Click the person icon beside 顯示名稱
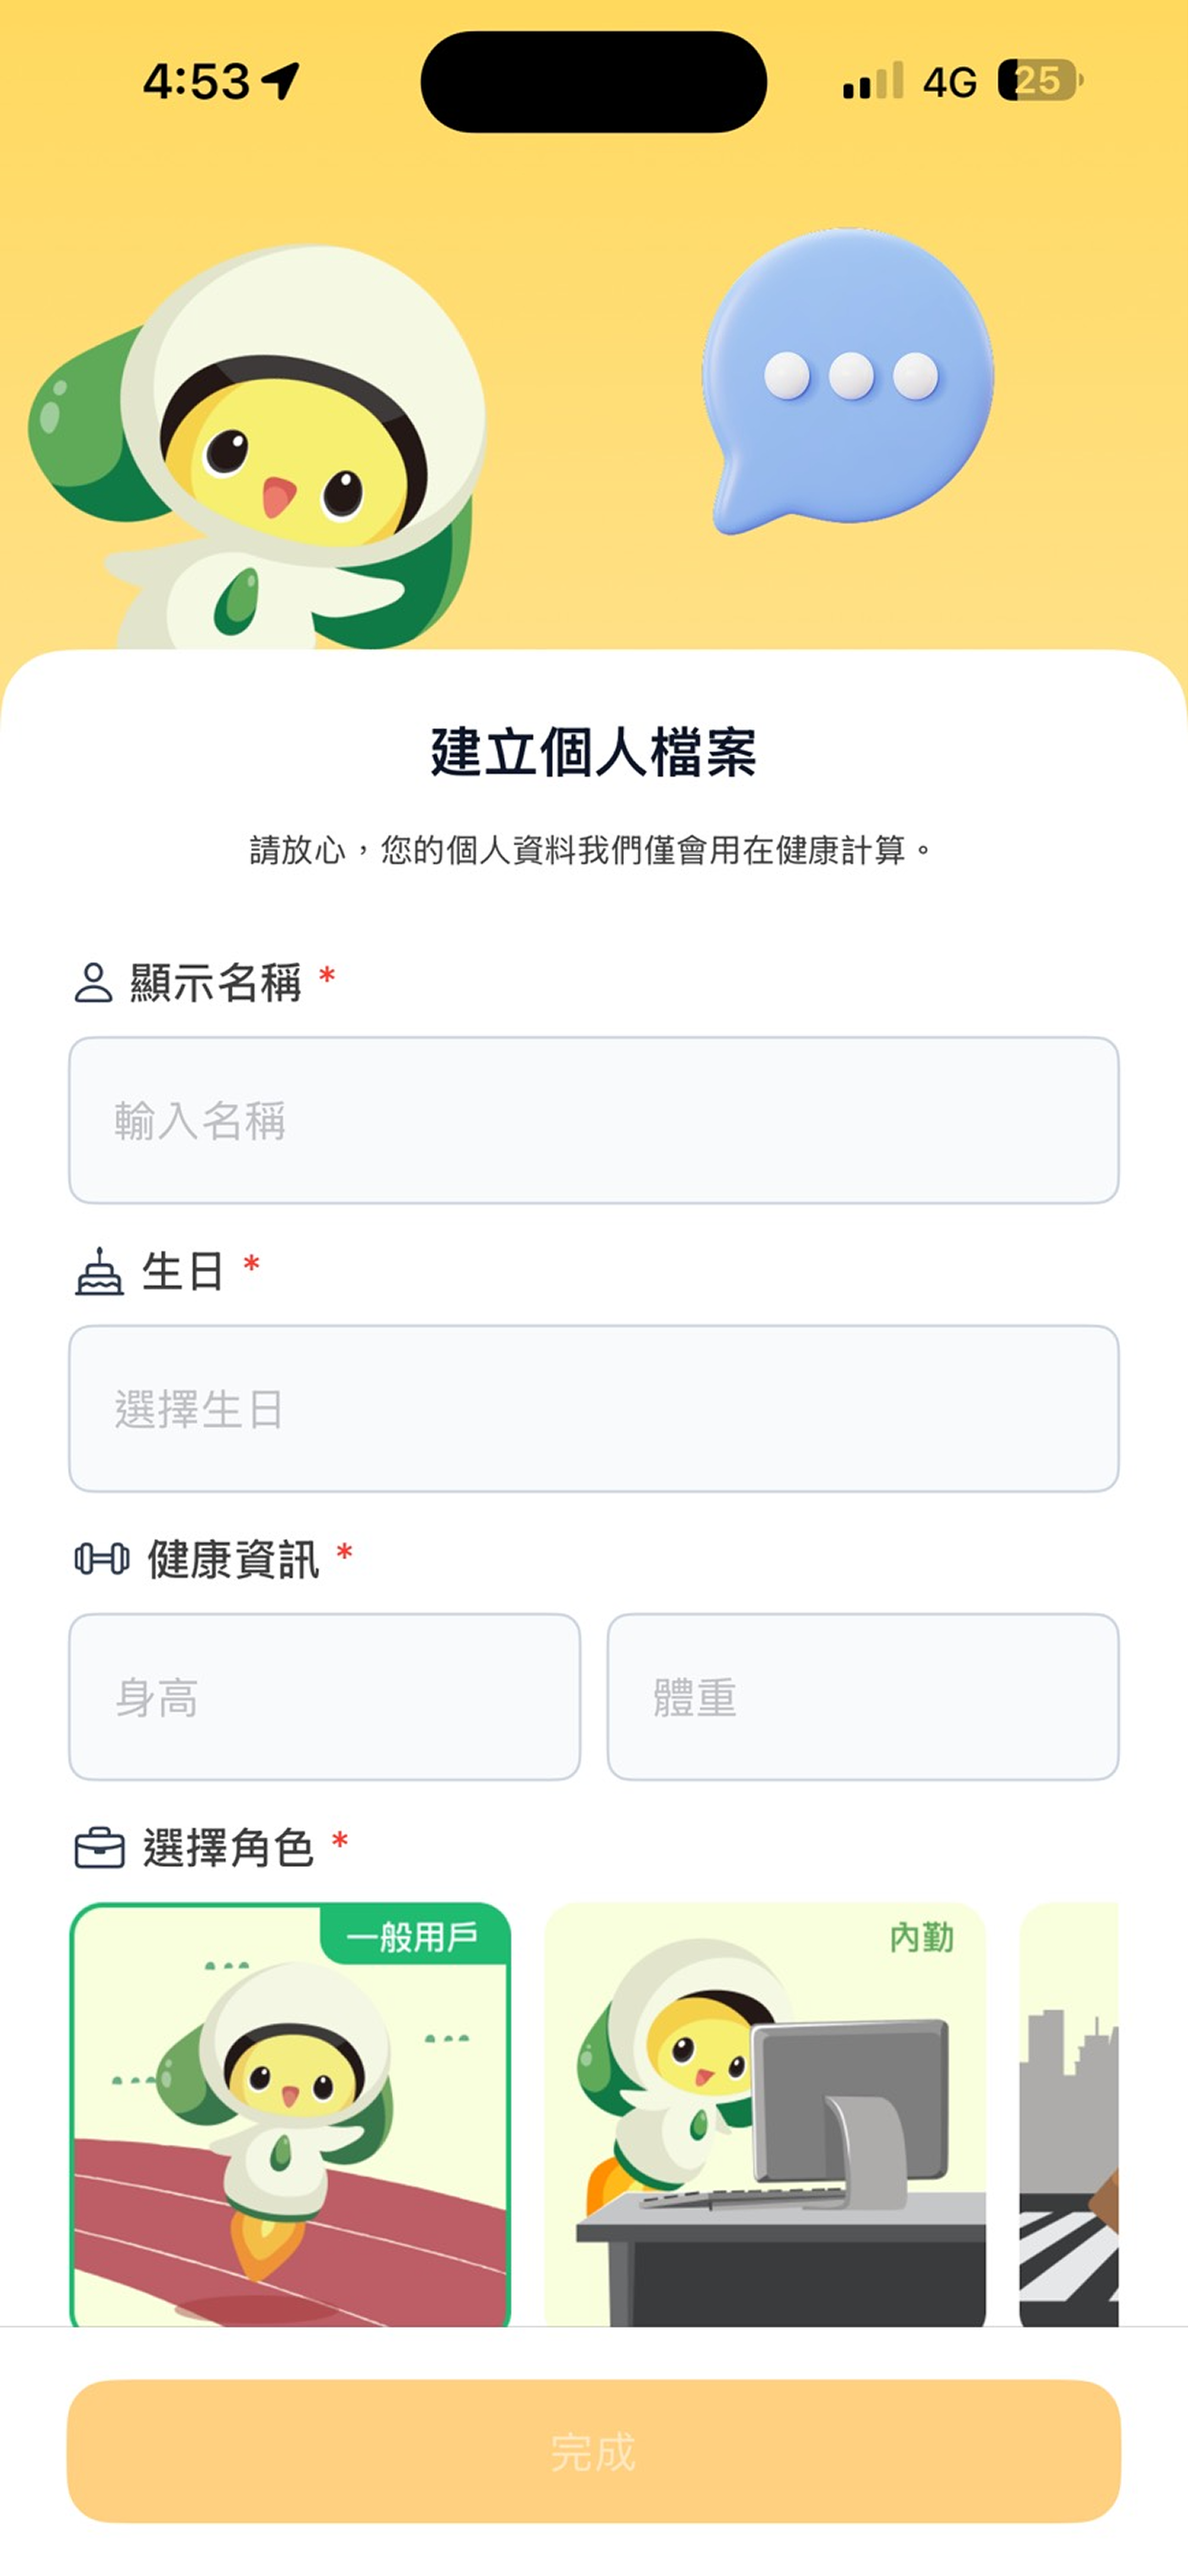Image resolution: width=1190 pixels, height=2576 pixels. [93, 983]
